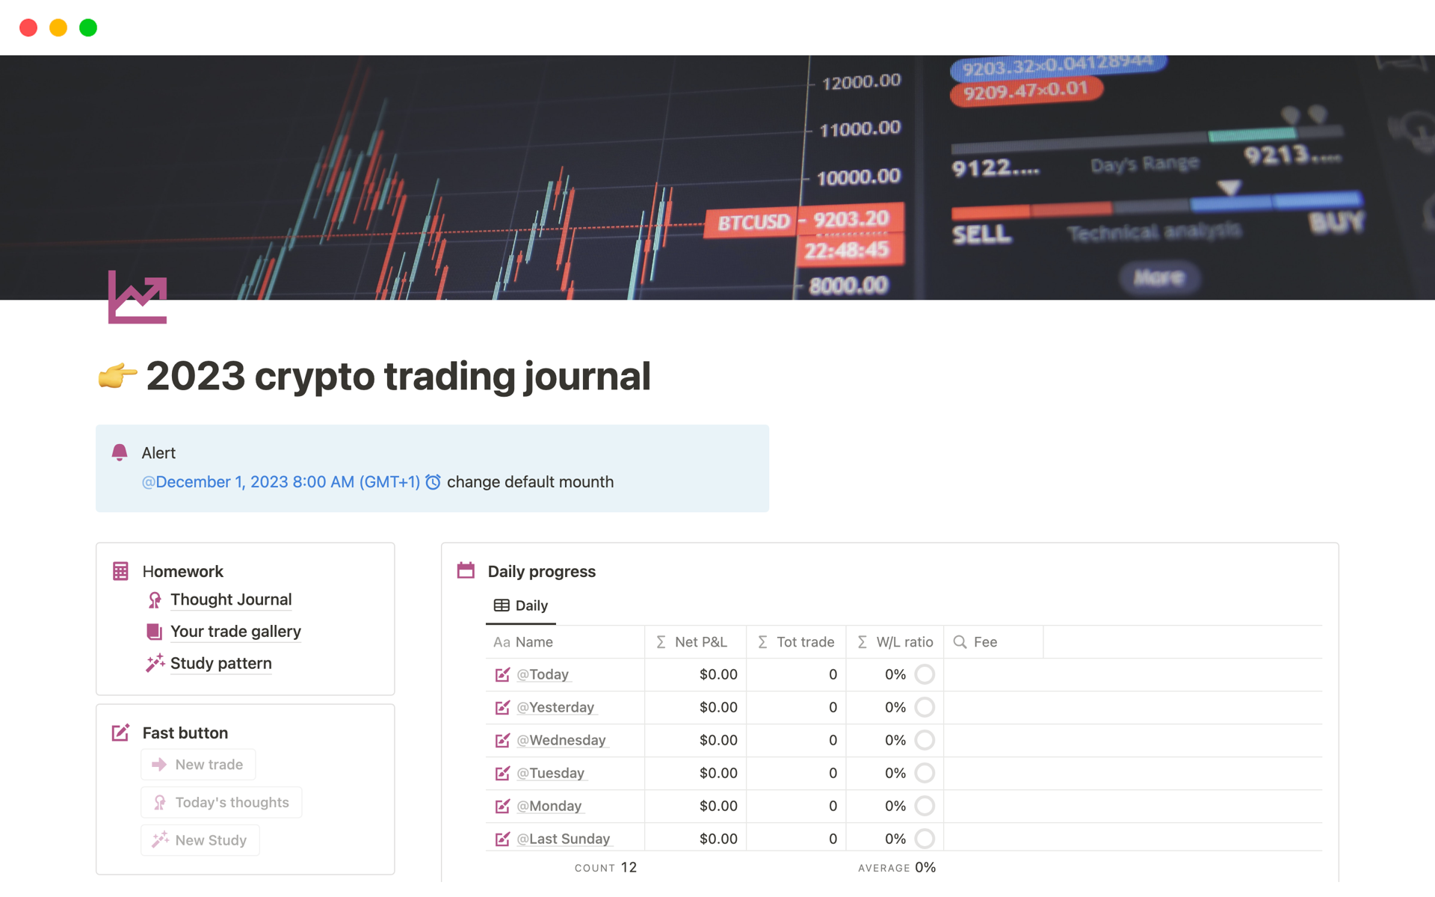Open the Thought Journal section
1435x897 pixels.
[x=230, y=598]
